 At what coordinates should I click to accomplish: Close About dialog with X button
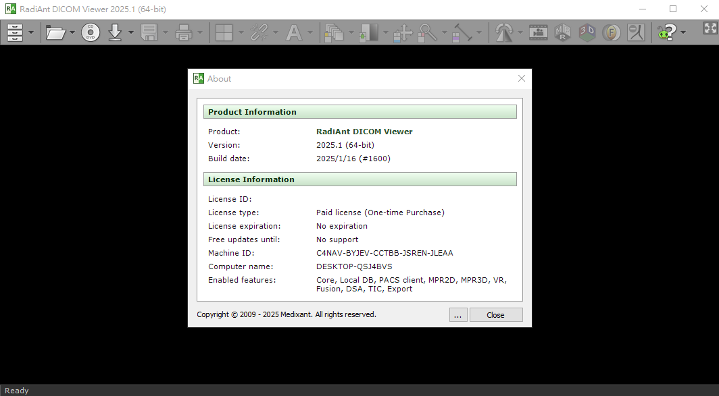[521, 78]
